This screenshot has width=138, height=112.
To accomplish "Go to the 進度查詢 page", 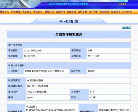I will 71,12.
